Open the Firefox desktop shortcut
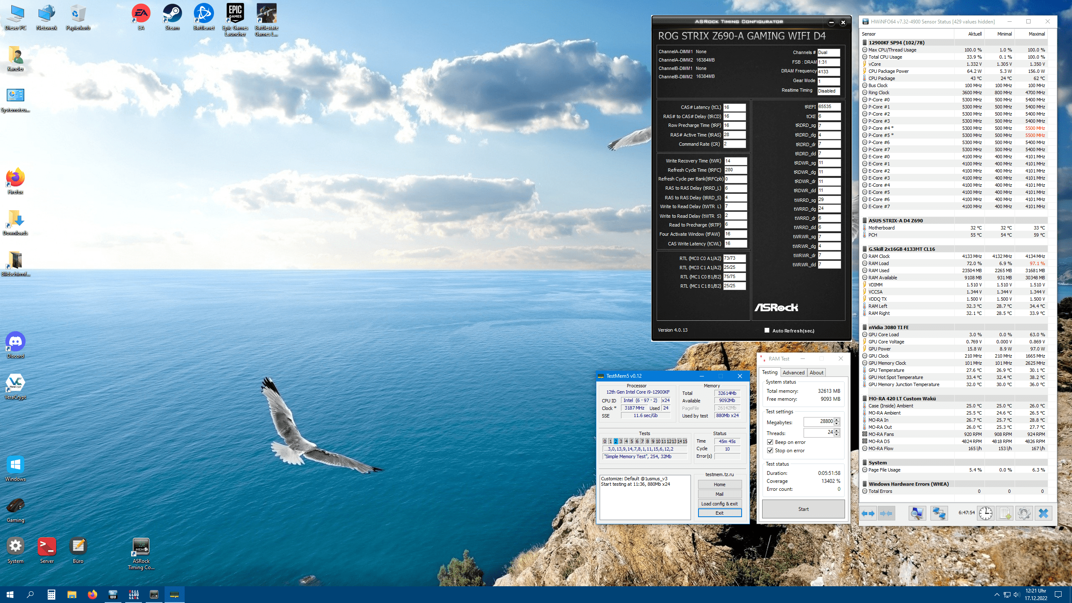 [x=15, y=181]
